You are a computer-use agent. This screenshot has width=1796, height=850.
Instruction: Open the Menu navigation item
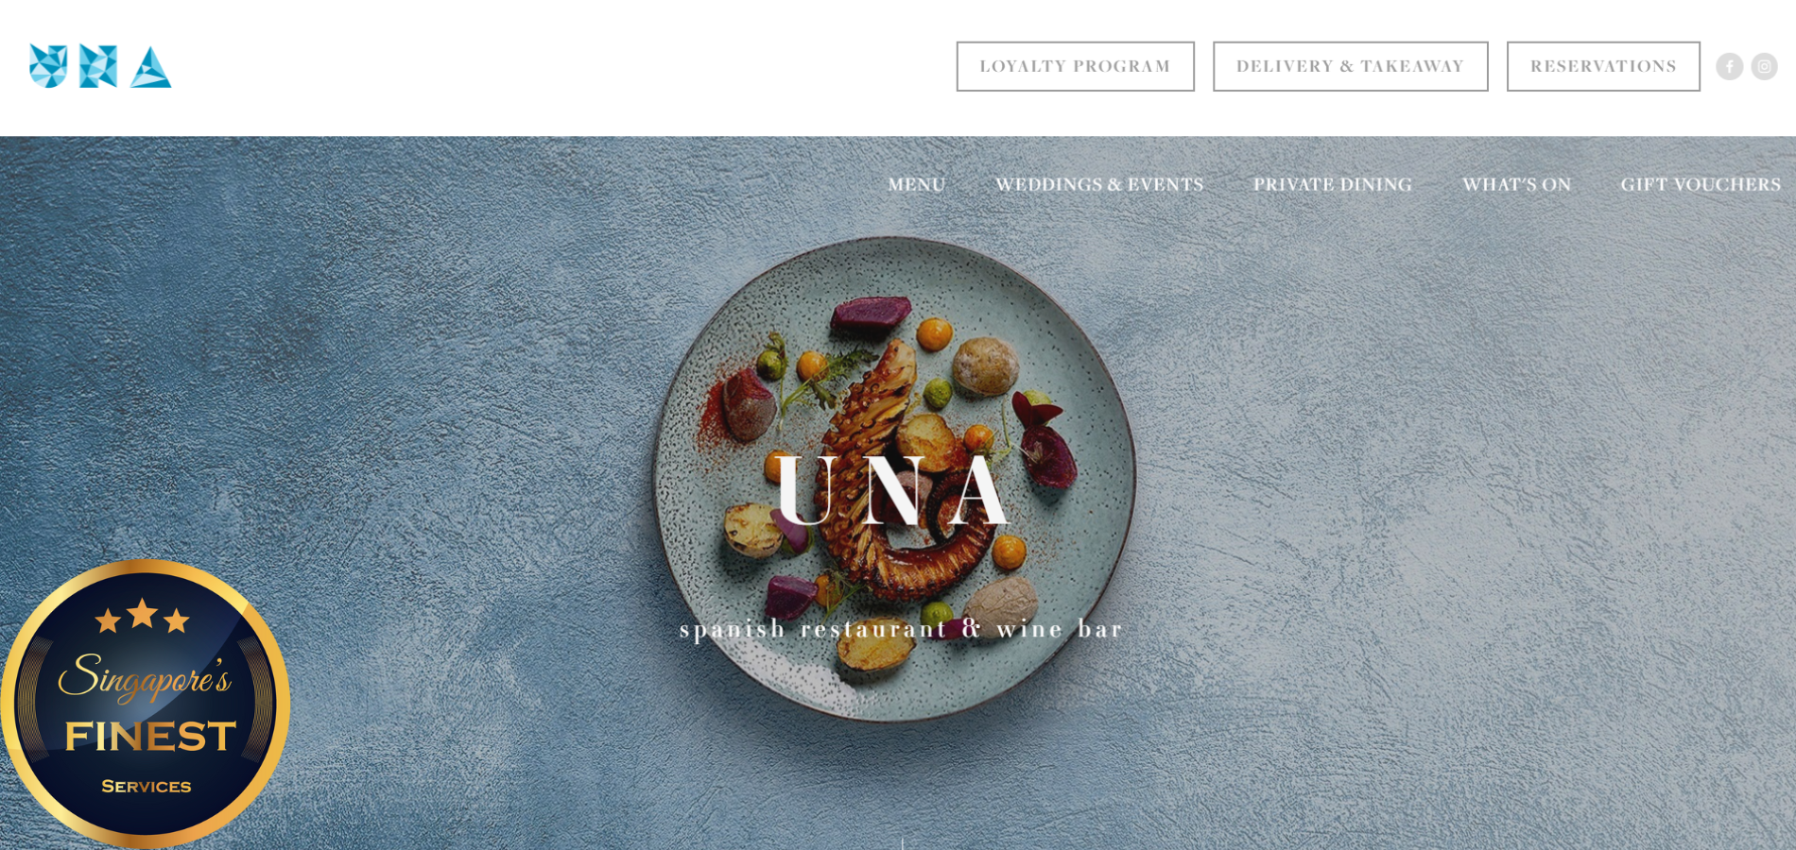916,184
